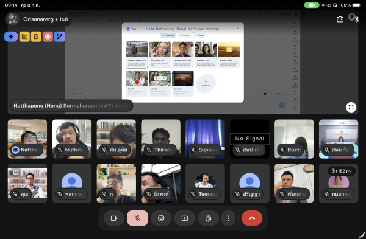The image size is (366, 239).
Task: Select the Teeras participant tile
Action: 205,183
